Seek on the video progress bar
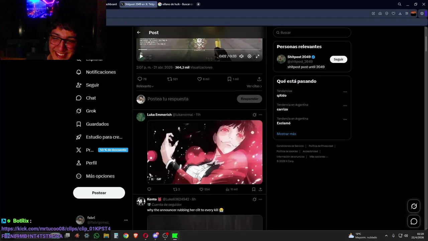 tap(199, 50)
